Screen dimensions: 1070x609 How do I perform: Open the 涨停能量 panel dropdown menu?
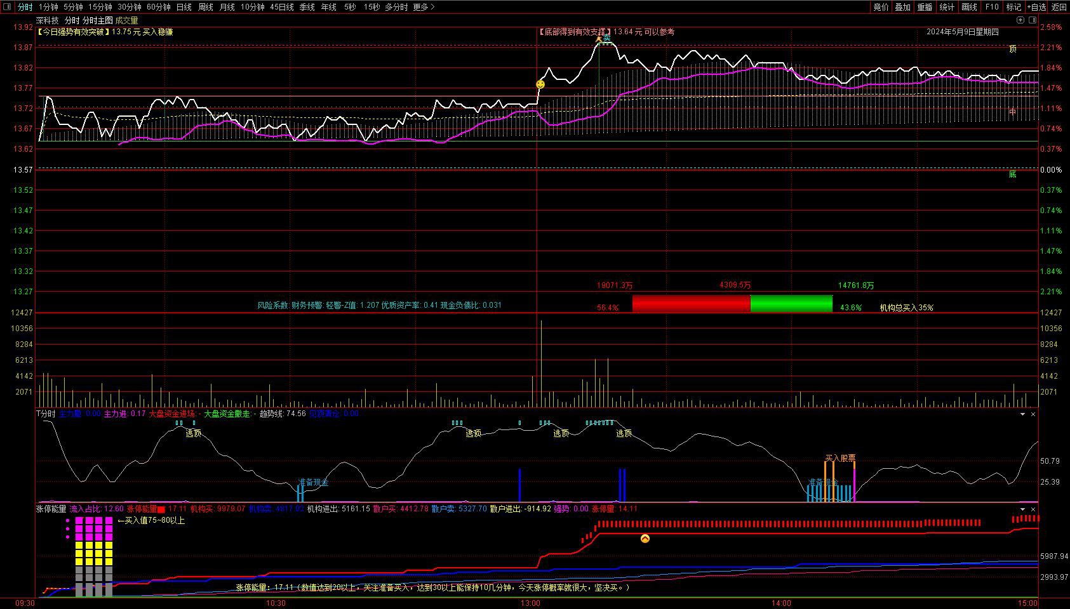click(1022, 509)
